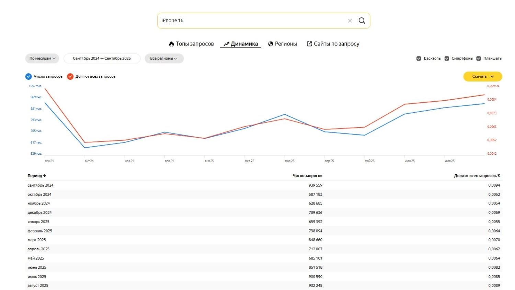Open the Регионы tab
Viewport: 515px width, 290px height.
286,44
